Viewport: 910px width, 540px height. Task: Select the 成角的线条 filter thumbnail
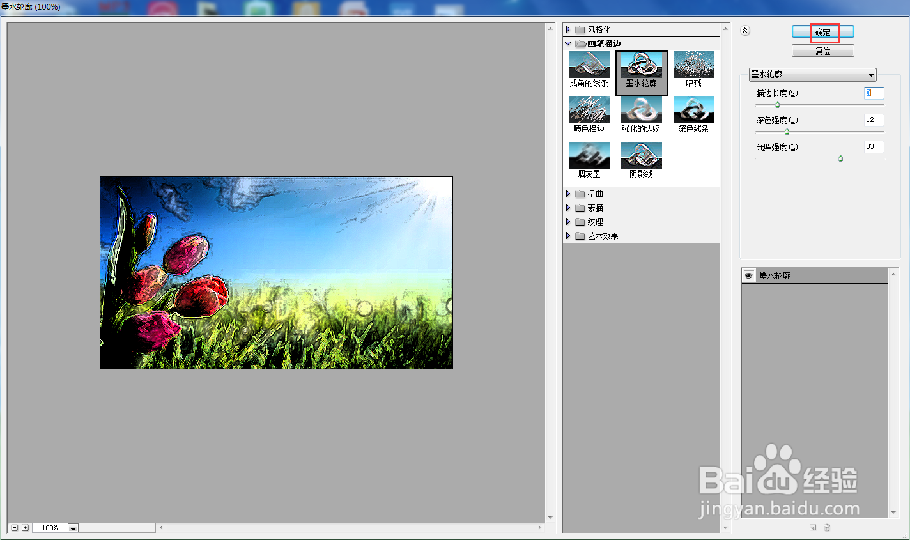pyautogui.click(x=589, y=70)
